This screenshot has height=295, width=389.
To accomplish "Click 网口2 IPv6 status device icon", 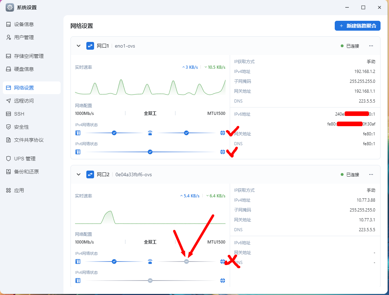I will 78,281.
